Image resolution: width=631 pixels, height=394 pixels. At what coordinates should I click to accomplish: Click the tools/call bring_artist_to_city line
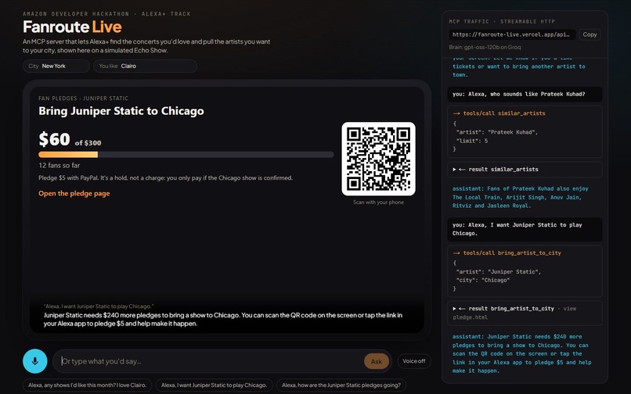(x=507, y=253)
